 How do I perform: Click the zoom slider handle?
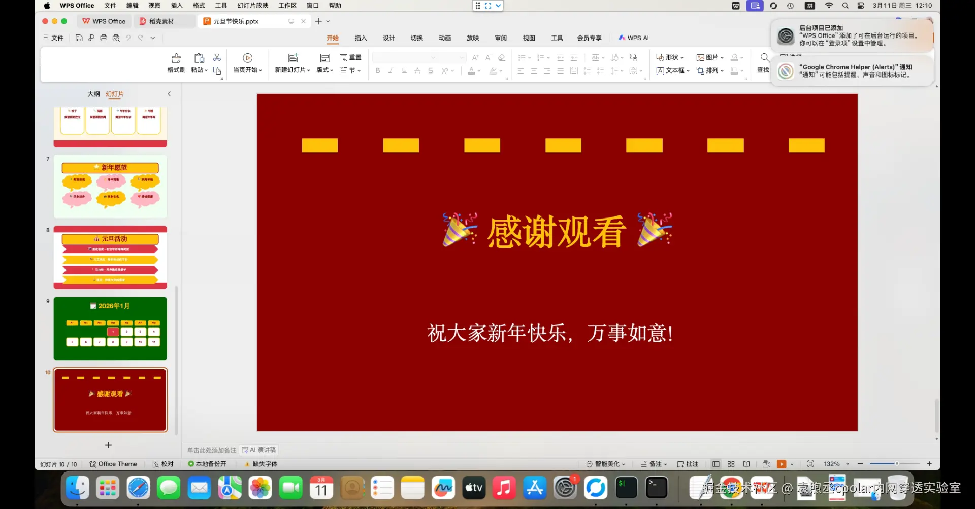pyautogui.click(x=897, y=464)
